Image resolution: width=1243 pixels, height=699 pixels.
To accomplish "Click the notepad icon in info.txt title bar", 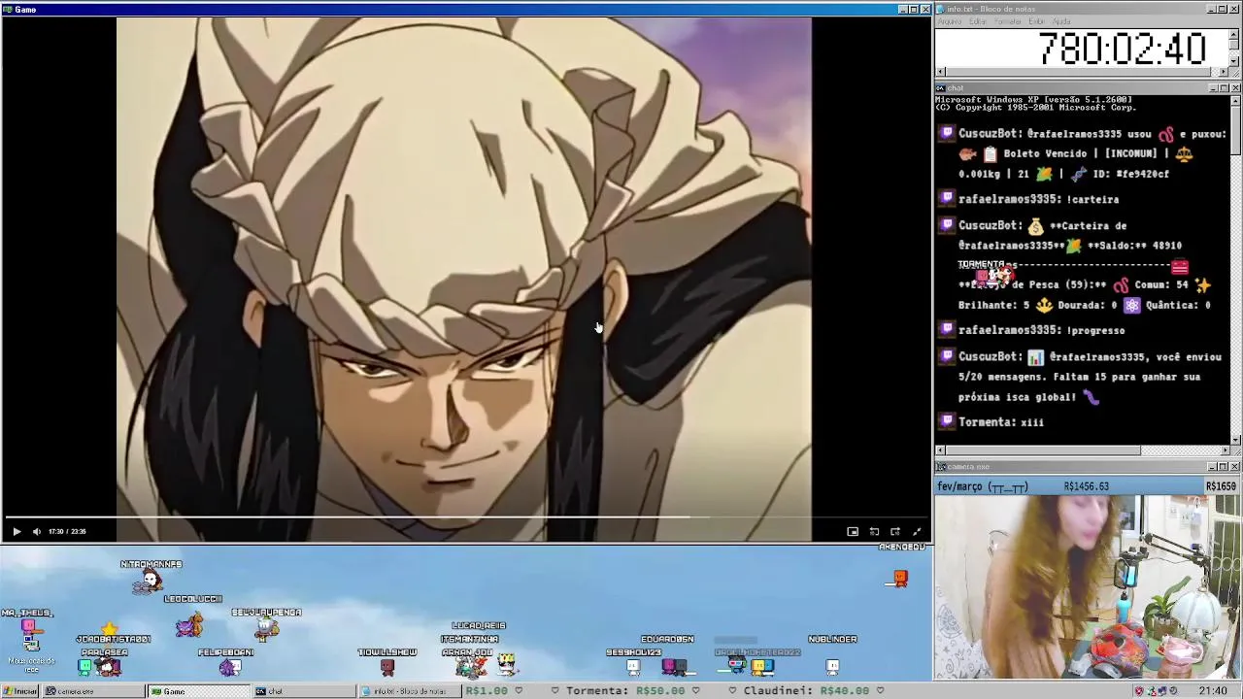I will (940, 9).
